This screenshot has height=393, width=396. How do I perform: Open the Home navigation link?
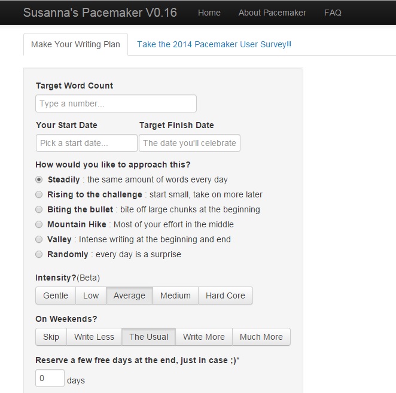(209, 13)
